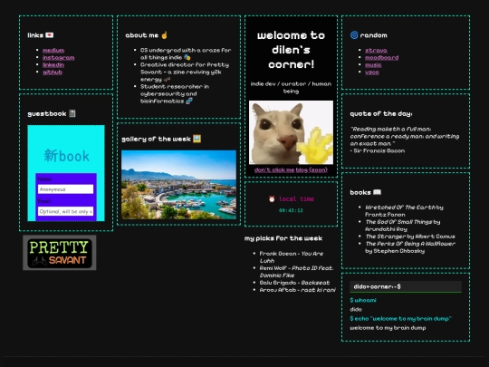The image size is (489, 367).
Task: Open the vsco link
Action: coord(372,72)
